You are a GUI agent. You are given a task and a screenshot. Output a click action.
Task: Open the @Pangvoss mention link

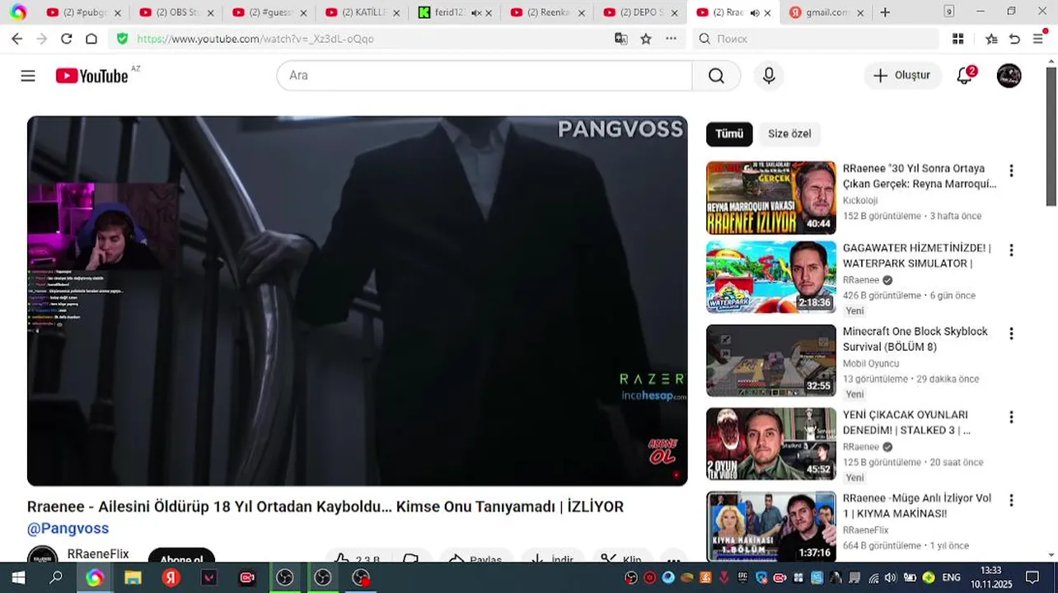68,528
